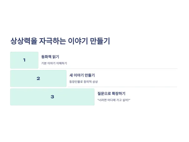The height and width of the screenshot is (142, 189).
Task: Select the mint green box numbered 1
Action: [x=24, y=60]
